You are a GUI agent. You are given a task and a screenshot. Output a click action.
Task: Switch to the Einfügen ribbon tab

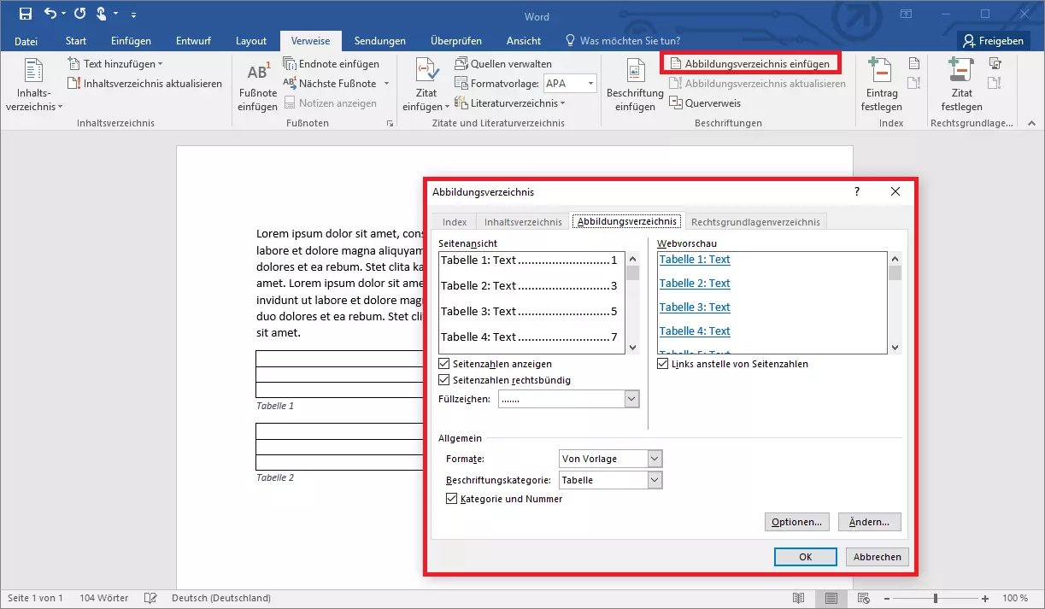pos(131,41)
